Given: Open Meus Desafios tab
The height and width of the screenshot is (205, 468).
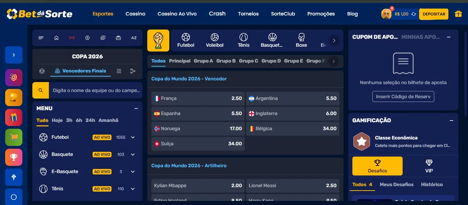Looking at the screenshot, I should click(x=396, y=184).
